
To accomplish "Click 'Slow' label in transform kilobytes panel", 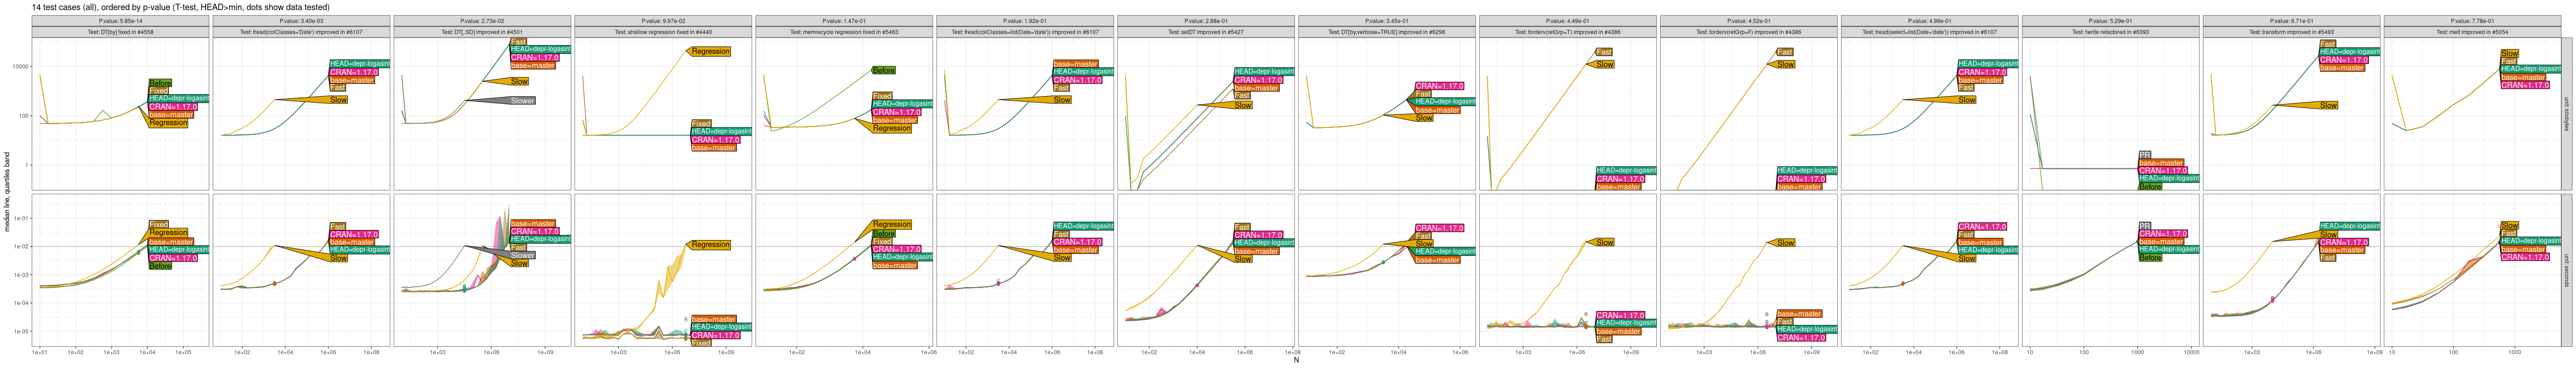I will 2328,105.
